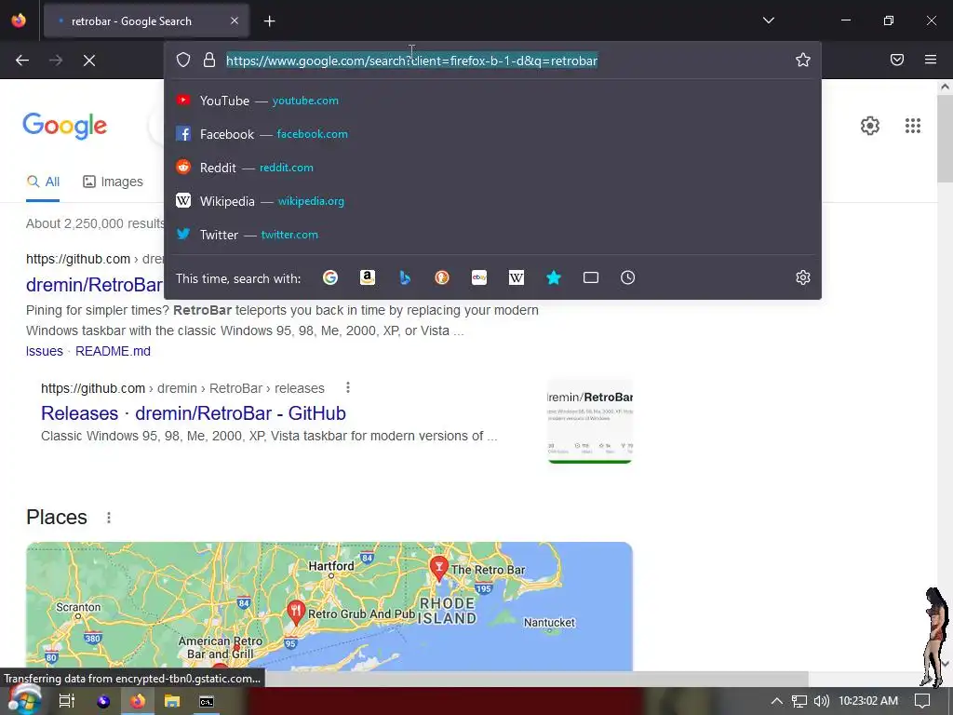Open the Google apps grid

[x=913, y=126]
